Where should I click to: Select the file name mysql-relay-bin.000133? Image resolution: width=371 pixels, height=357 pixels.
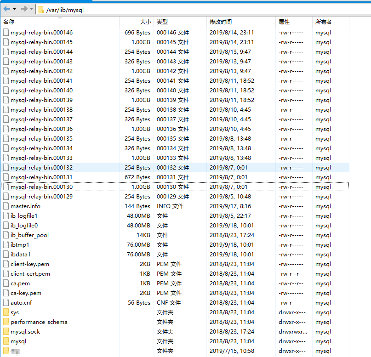click(42, 158)
